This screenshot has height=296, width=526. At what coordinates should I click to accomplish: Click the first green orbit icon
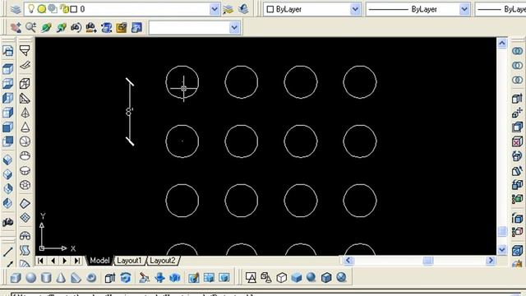click(x=46, y=27)
